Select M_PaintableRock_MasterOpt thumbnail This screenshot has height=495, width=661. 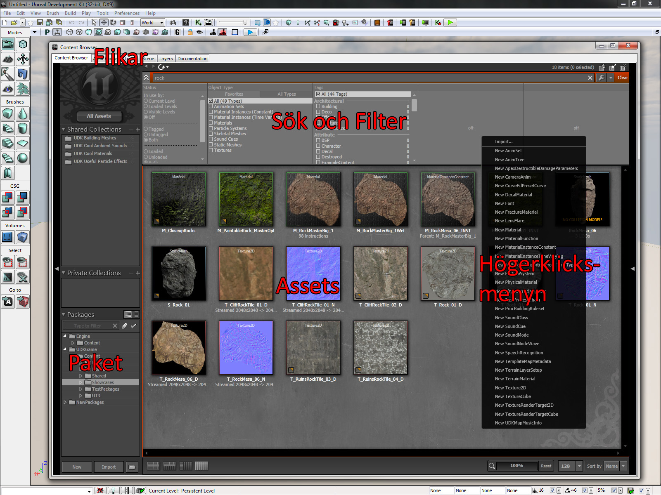coord(246,199)
